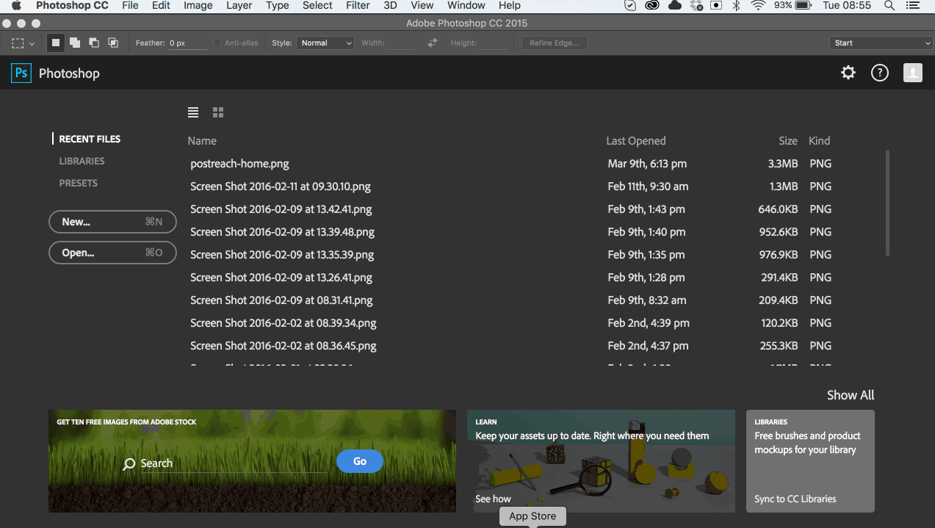Viewport: 935px width, 528px height.
Task: Switch to the LIBRARIES sidebar section
Action: coord(82,161)
